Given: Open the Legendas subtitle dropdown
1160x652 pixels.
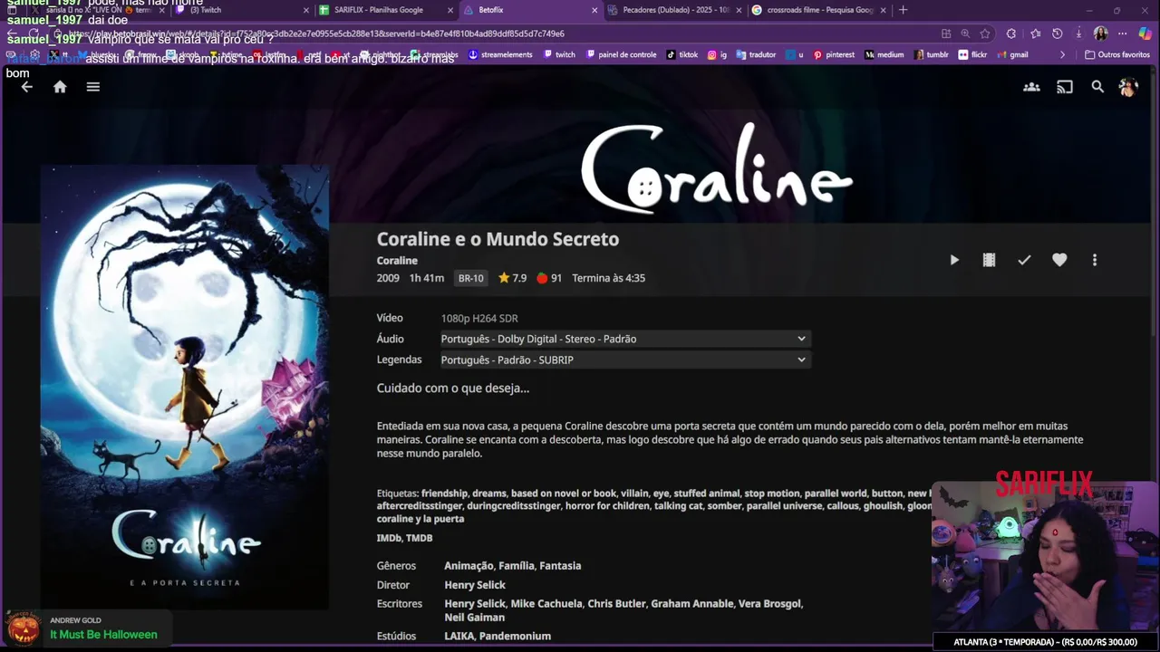Looking at the screenshot, I should pyautogui.click(x=625, y=360).
